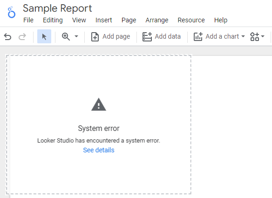Open the Editing menu
Image resolution: width=272 pixels, height=198 pixels.
click(x=53, y=20)
